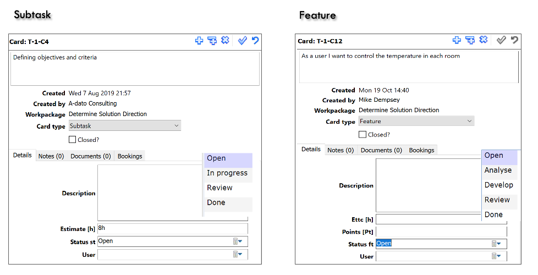Click the grey undo arrow on Feature card
Viewport: 538px width, 275px height.
click(x=514, y=40)
